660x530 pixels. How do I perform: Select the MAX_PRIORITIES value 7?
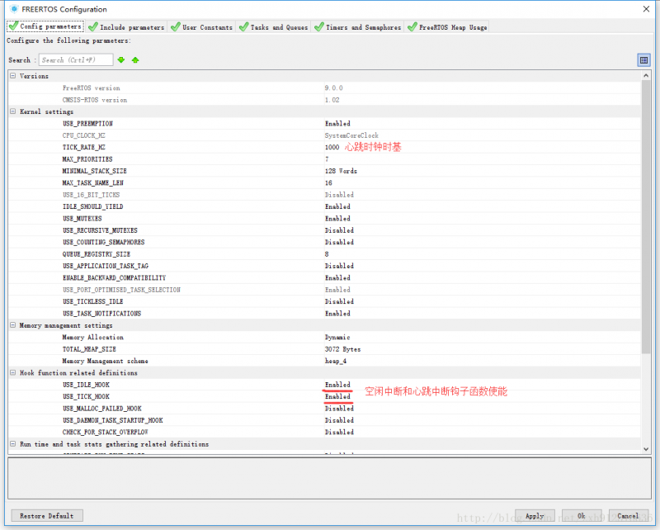coord(327,159)
